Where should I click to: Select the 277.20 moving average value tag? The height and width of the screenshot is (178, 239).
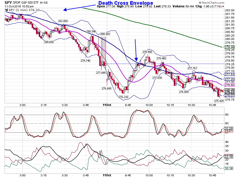pos(229,79)
